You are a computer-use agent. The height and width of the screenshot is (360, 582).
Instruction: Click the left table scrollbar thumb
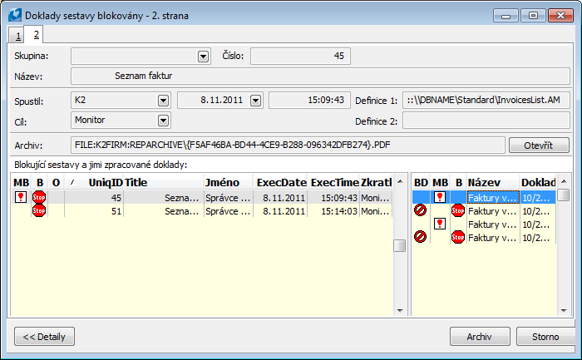pos(400,246)
